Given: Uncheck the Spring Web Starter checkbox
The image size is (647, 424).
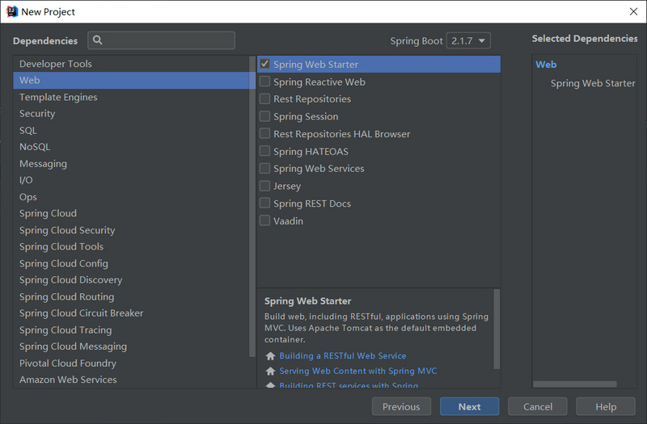Looking at the screenshot, I should tap(264, 64).
